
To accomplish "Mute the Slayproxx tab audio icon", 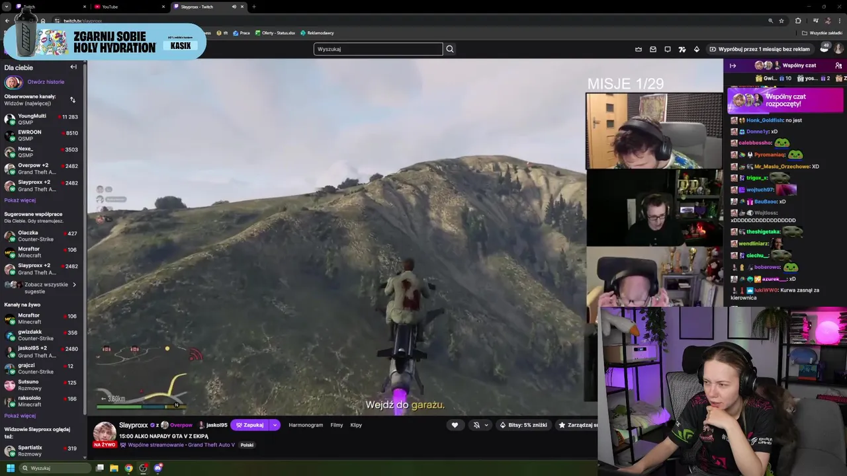I will click(x=234, y=7).
